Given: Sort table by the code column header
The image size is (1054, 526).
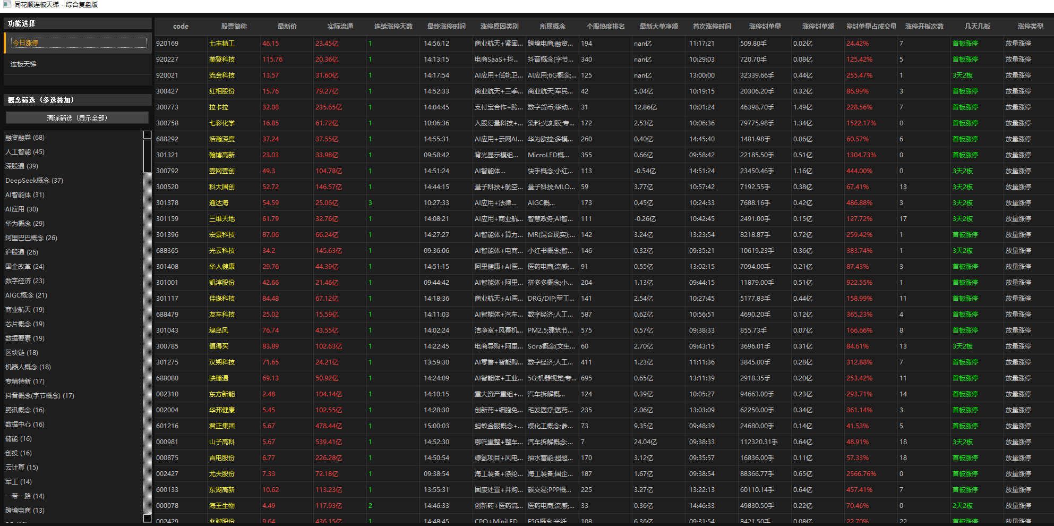Looking at the screenshot, I should pos(181,27).
